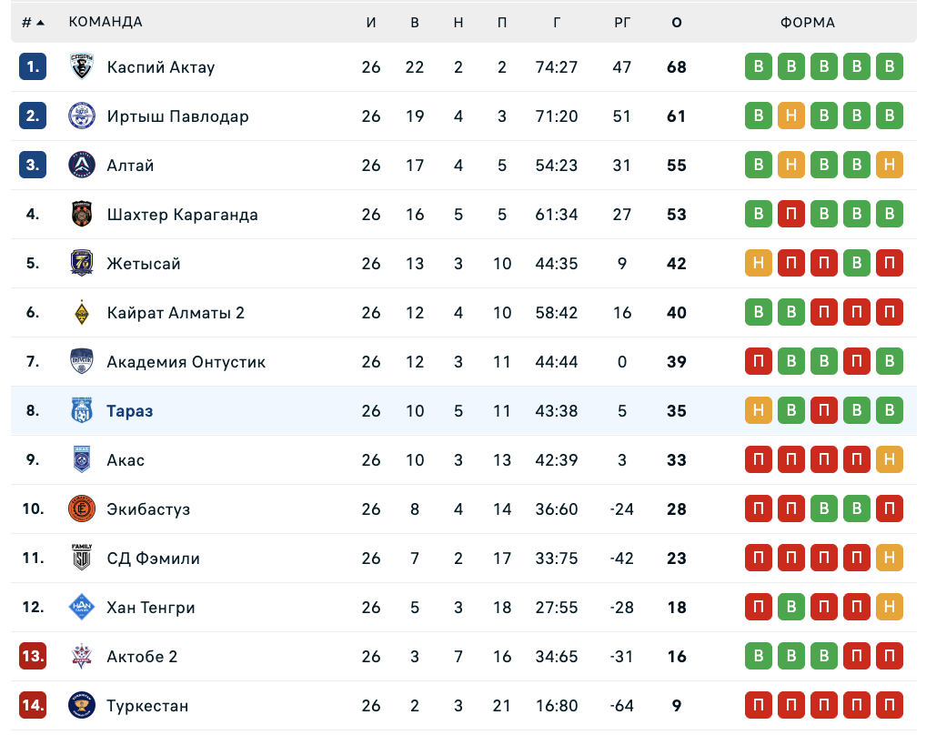
Task: Click the Шахтер Караганда club crest
Action: [x=82, y=215]
